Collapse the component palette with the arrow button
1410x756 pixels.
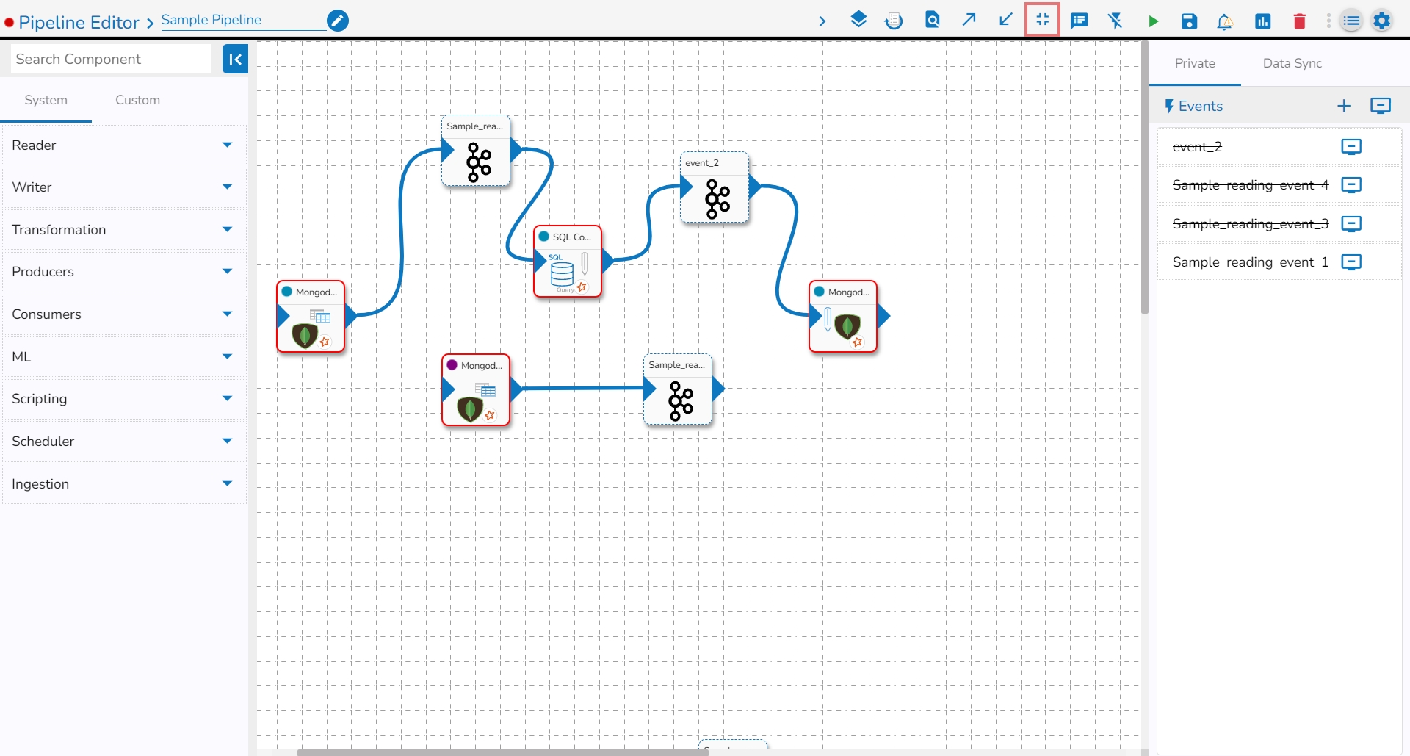(x=235, y=60)
